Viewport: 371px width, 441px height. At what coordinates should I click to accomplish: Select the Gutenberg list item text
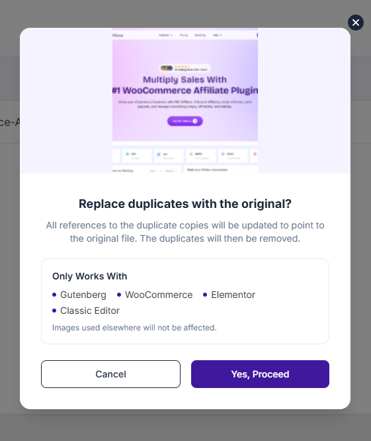pyautogui.click(x=83, y=295)
